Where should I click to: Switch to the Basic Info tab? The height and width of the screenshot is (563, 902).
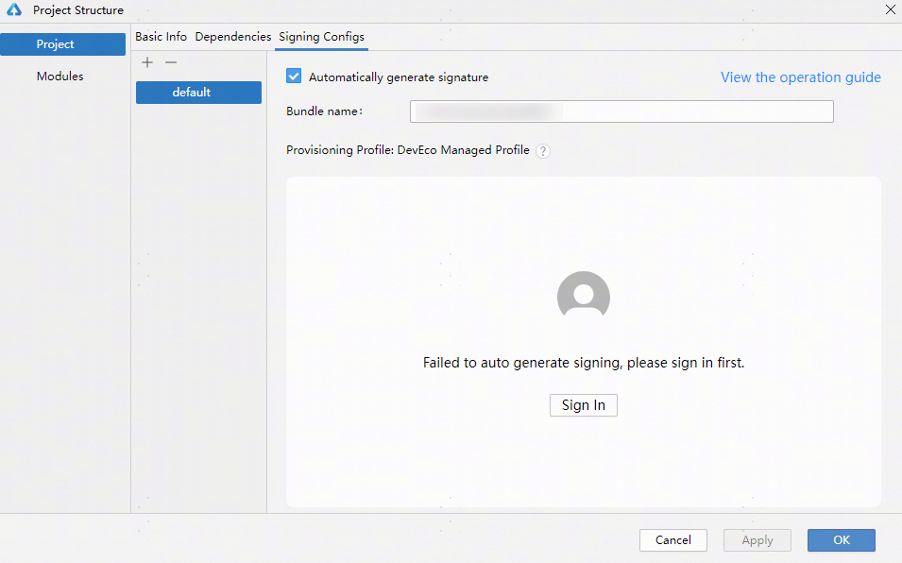pyautogui.click(x=162, y=36)
